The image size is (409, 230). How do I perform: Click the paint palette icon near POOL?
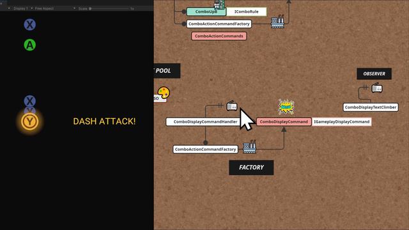coord(164,93)
